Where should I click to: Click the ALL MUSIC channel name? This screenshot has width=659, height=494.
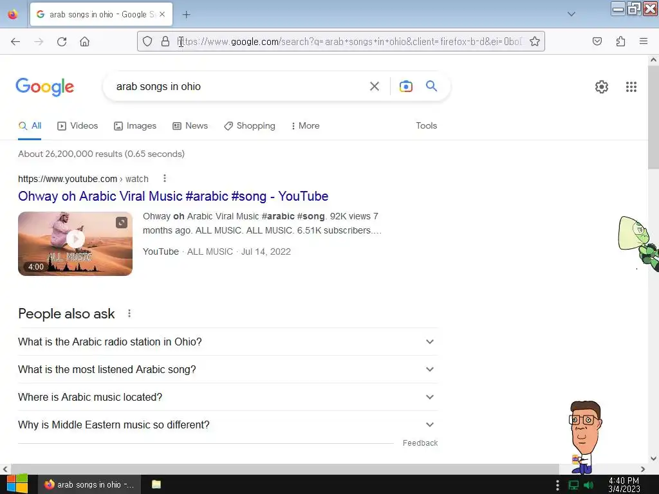pos(210,252)
